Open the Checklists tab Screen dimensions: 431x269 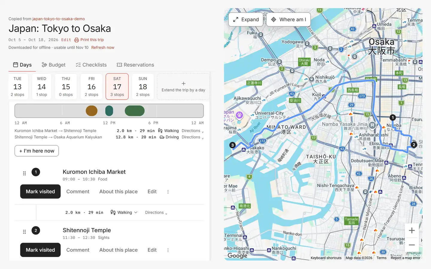click(x=91, y=65)
